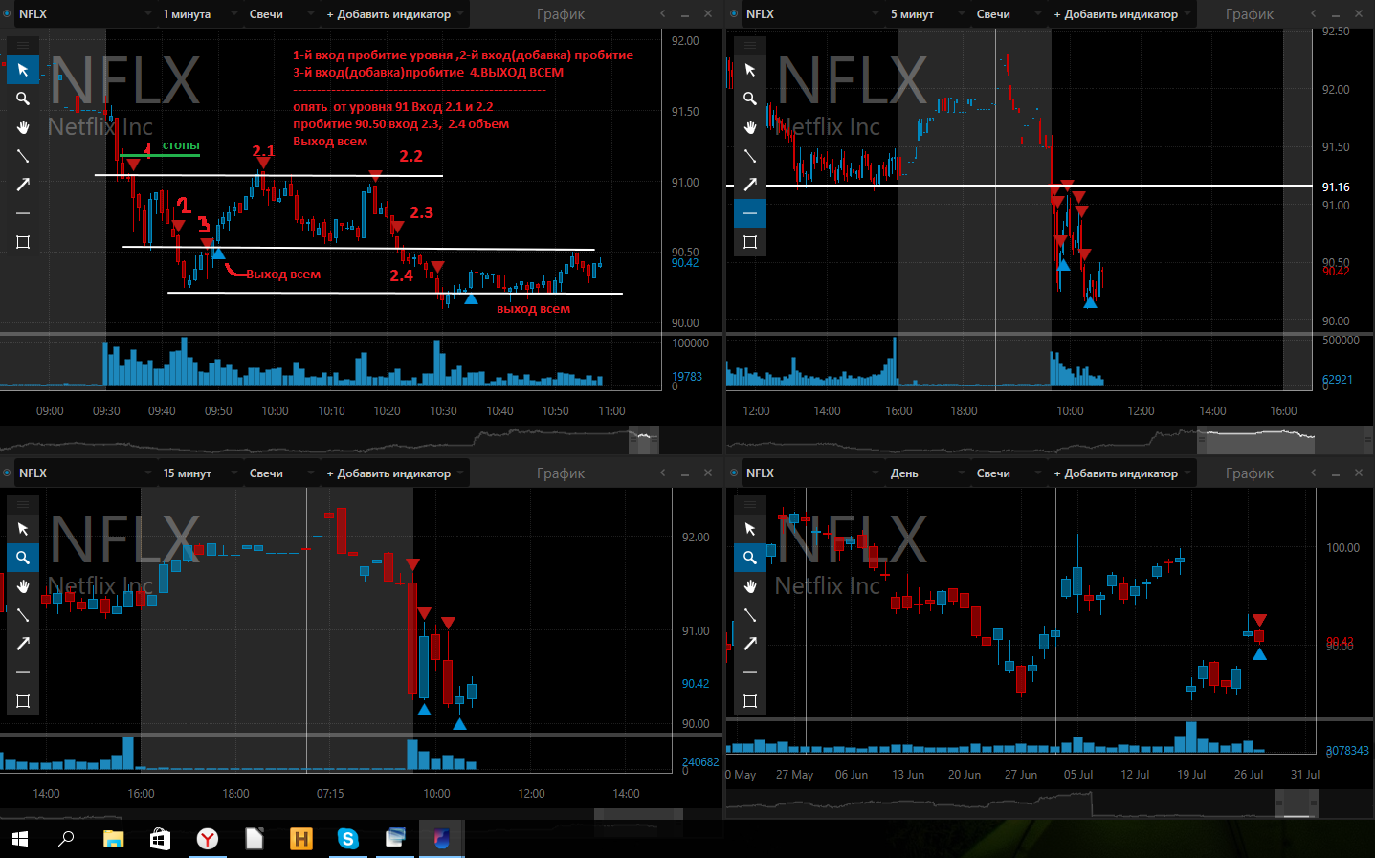Click the toolbar grip handle in the 1 минута chart
This screenshot has width=1375, height=858.
coord(23,45)
